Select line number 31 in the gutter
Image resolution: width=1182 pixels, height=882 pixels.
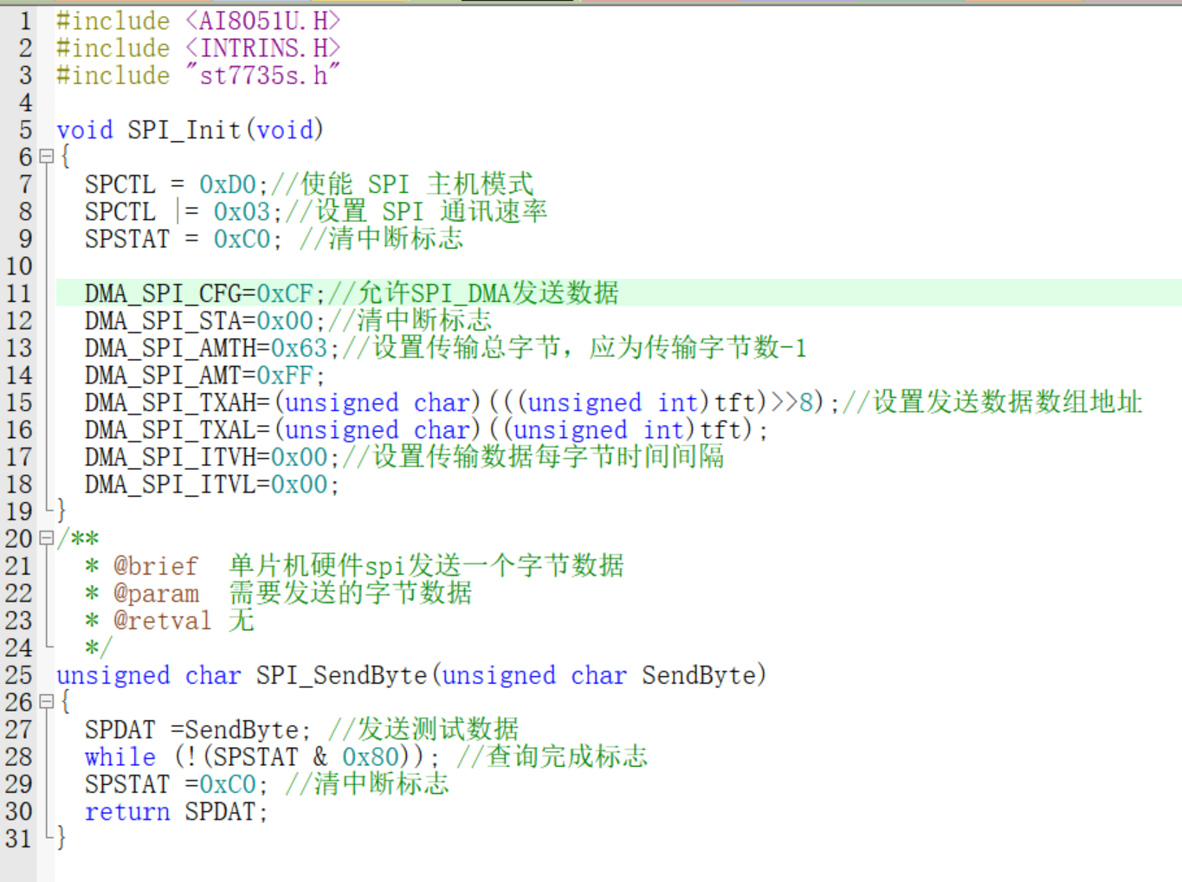(x=19, y=839)
